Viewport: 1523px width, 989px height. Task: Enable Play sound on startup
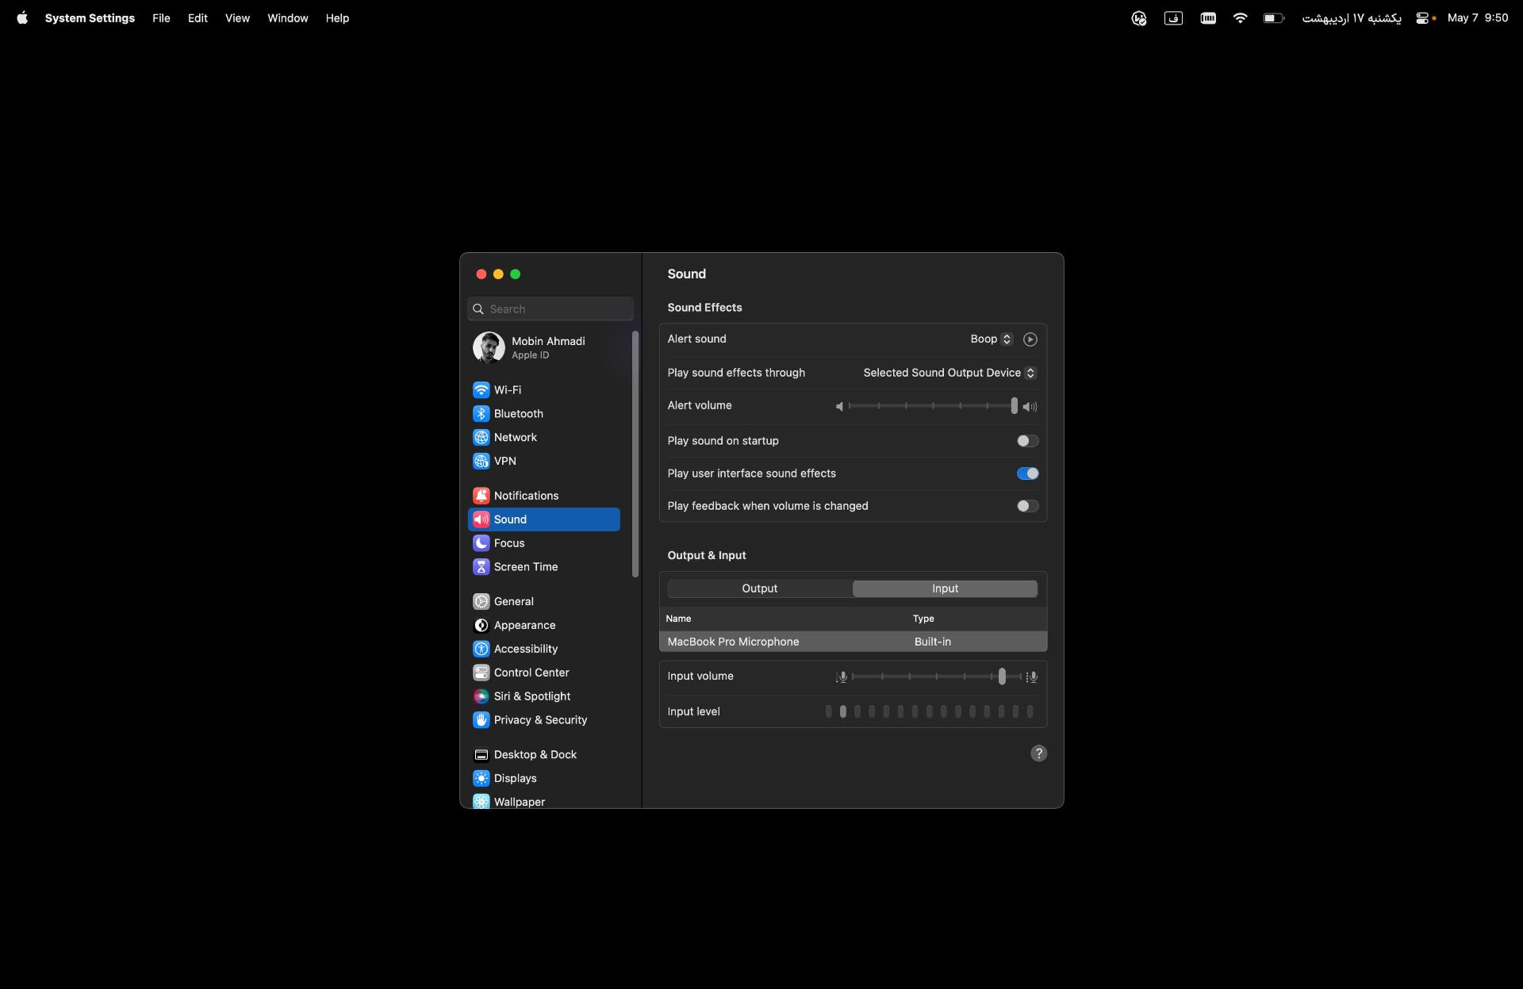pyautogui.click(x=1027, y=441)
